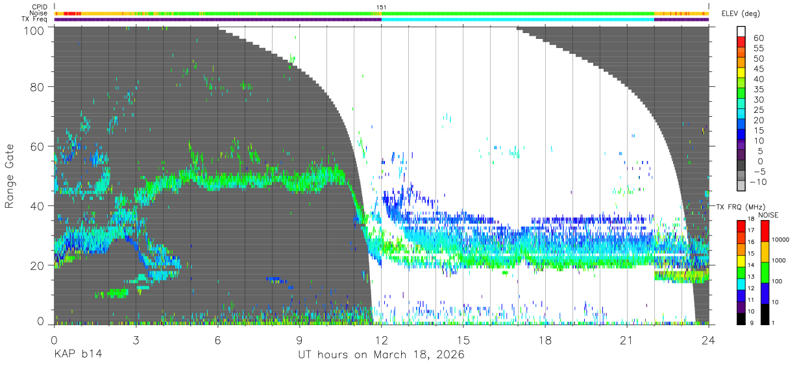Click the y-axis tick label 20
Viewport: 797px width, 368px height.
tap(38, 265)
